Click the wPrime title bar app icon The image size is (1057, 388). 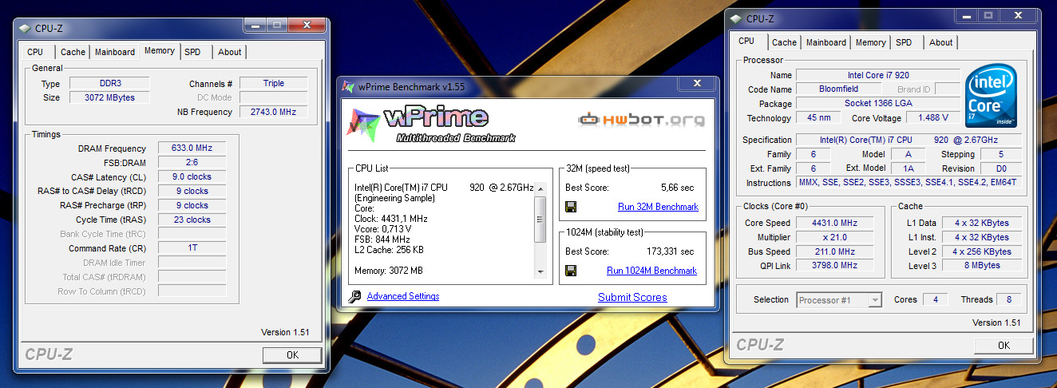(348, 86)
